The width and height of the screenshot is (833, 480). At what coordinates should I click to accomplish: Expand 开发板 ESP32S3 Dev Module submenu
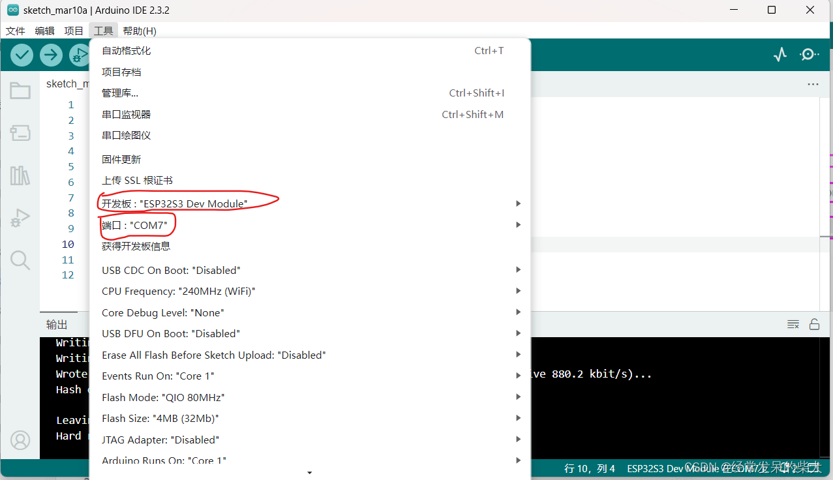pyautogui.click(x=310, y=203)
